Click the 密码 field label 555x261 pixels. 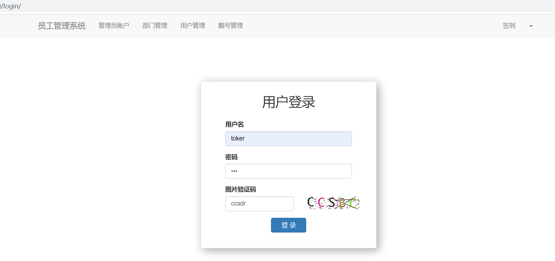tap(231, 157)
